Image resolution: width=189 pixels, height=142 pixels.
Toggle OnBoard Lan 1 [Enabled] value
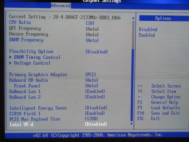[x=95, y=91]
